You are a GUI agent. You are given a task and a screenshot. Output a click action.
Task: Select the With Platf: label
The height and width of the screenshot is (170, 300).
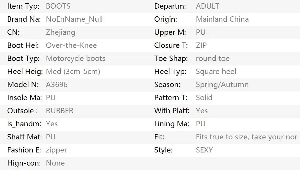pyautogui.click(x=172, y=111)
